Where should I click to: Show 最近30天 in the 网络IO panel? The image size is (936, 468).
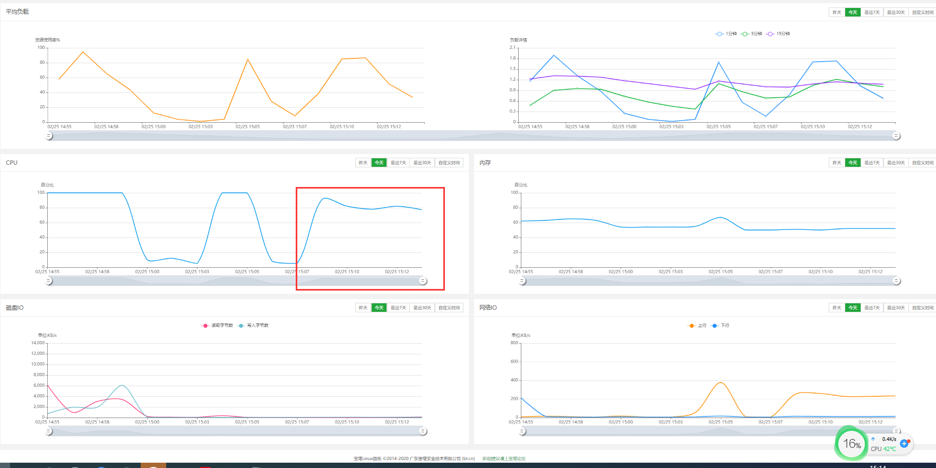point(896,308)
